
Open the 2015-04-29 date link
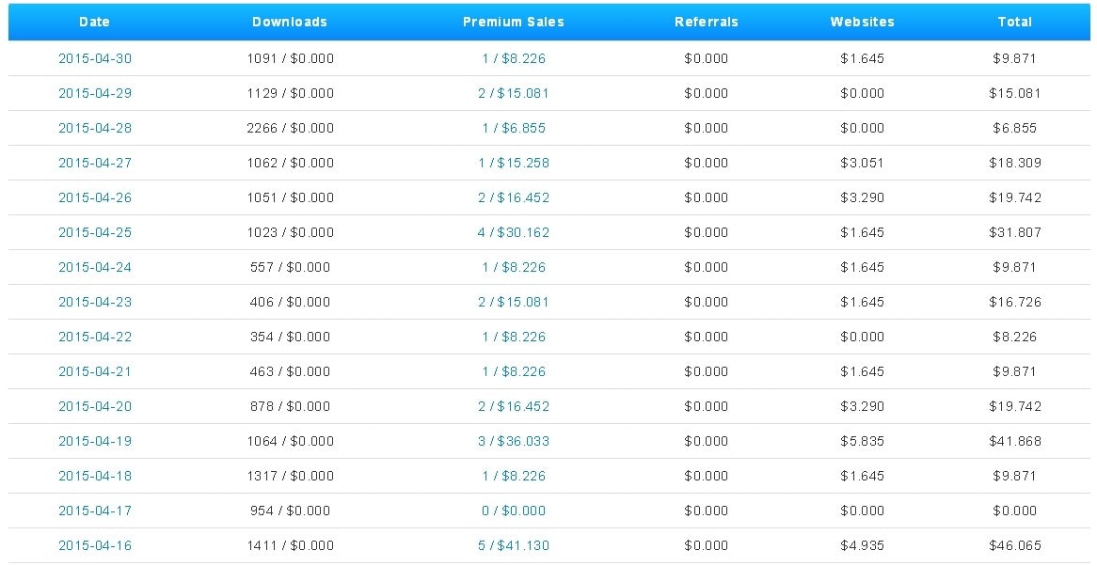[95, 93]
